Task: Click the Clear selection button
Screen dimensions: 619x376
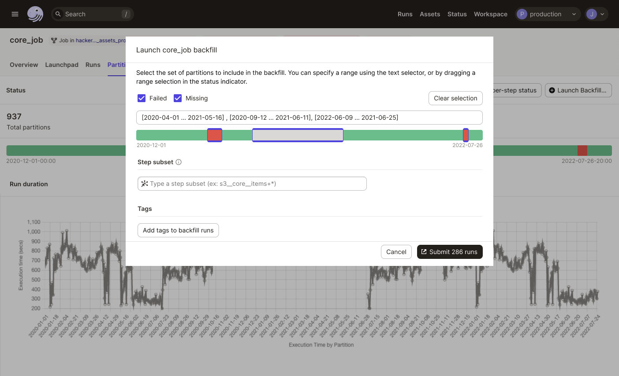Action: [455, 98]
